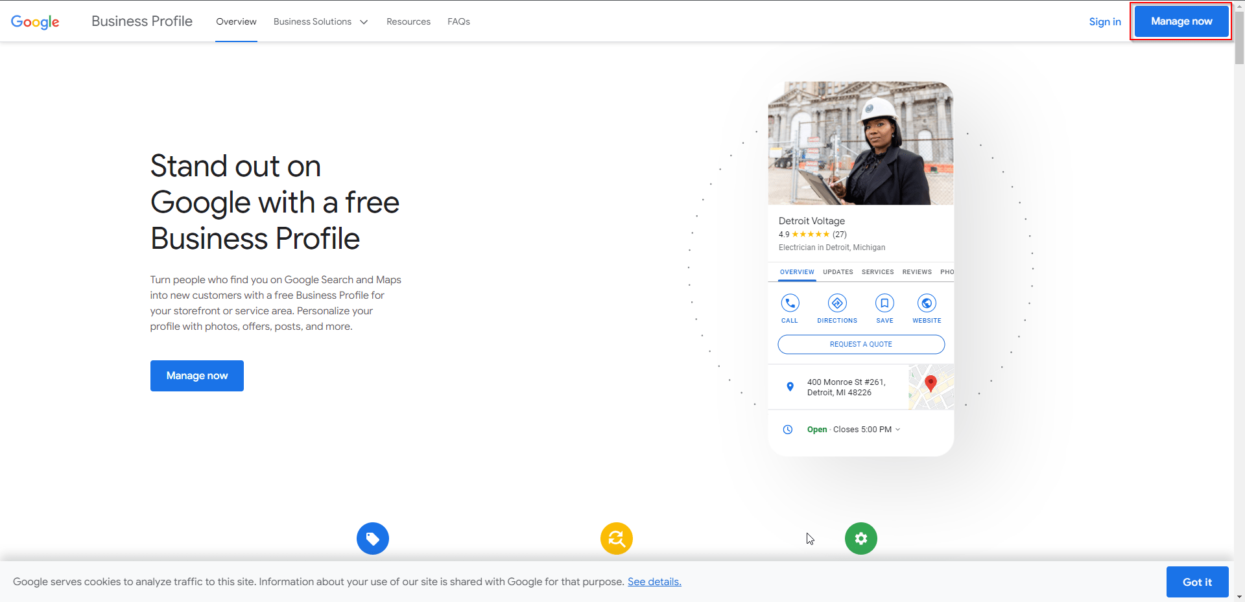Click the green settings gear icon

pos(861,538)
